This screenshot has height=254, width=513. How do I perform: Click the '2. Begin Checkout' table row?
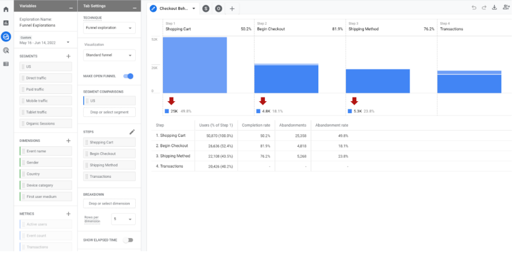tap(332, 146)
